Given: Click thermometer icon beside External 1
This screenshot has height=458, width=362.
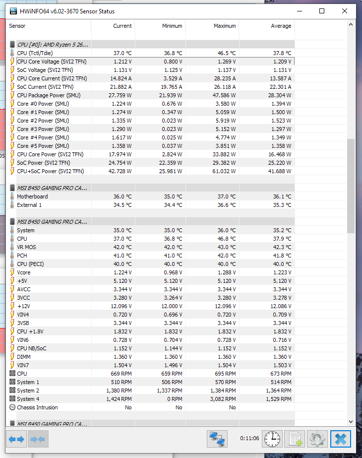Looking at the screenshot, I should pos(12,205).
